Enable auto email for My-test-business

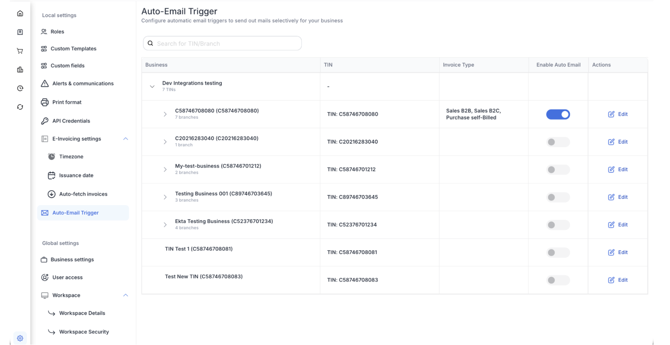558,170
